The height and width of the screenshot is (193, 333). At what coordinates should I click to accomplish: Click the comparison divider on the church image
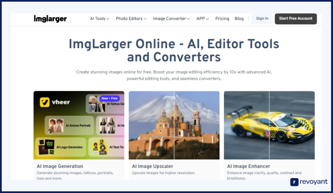coord(174,125)
